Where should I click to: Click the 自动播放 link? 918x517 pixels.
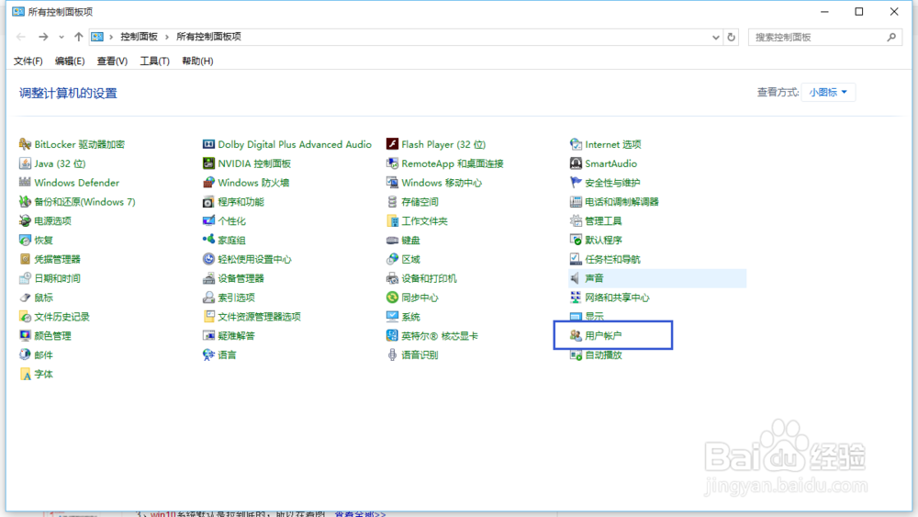tap(604, 354)
